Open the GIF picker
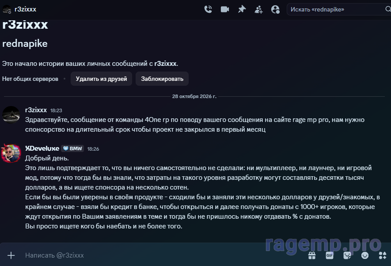391x266 pixels. coord(330,255)
